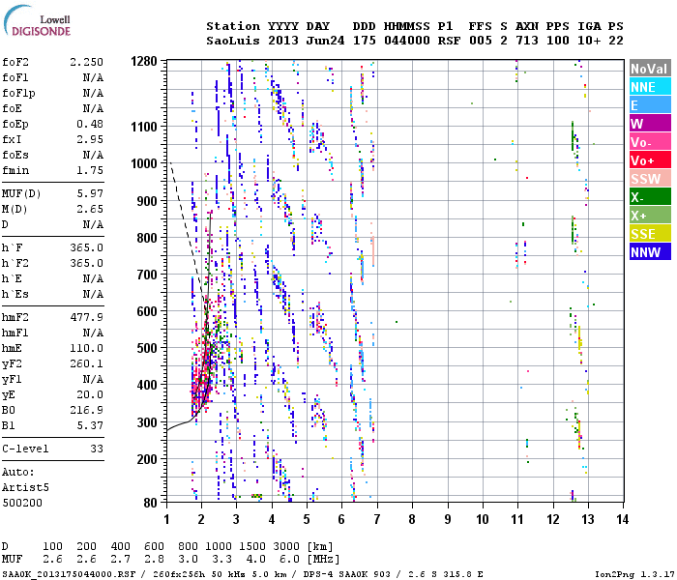This screenshot has height=580, width=677.
Task: Select the NNE cyan legend swatch
Action: click(x=650, y=87)
